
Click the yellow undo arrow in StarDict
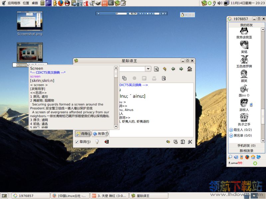click(x=165, y=69)
